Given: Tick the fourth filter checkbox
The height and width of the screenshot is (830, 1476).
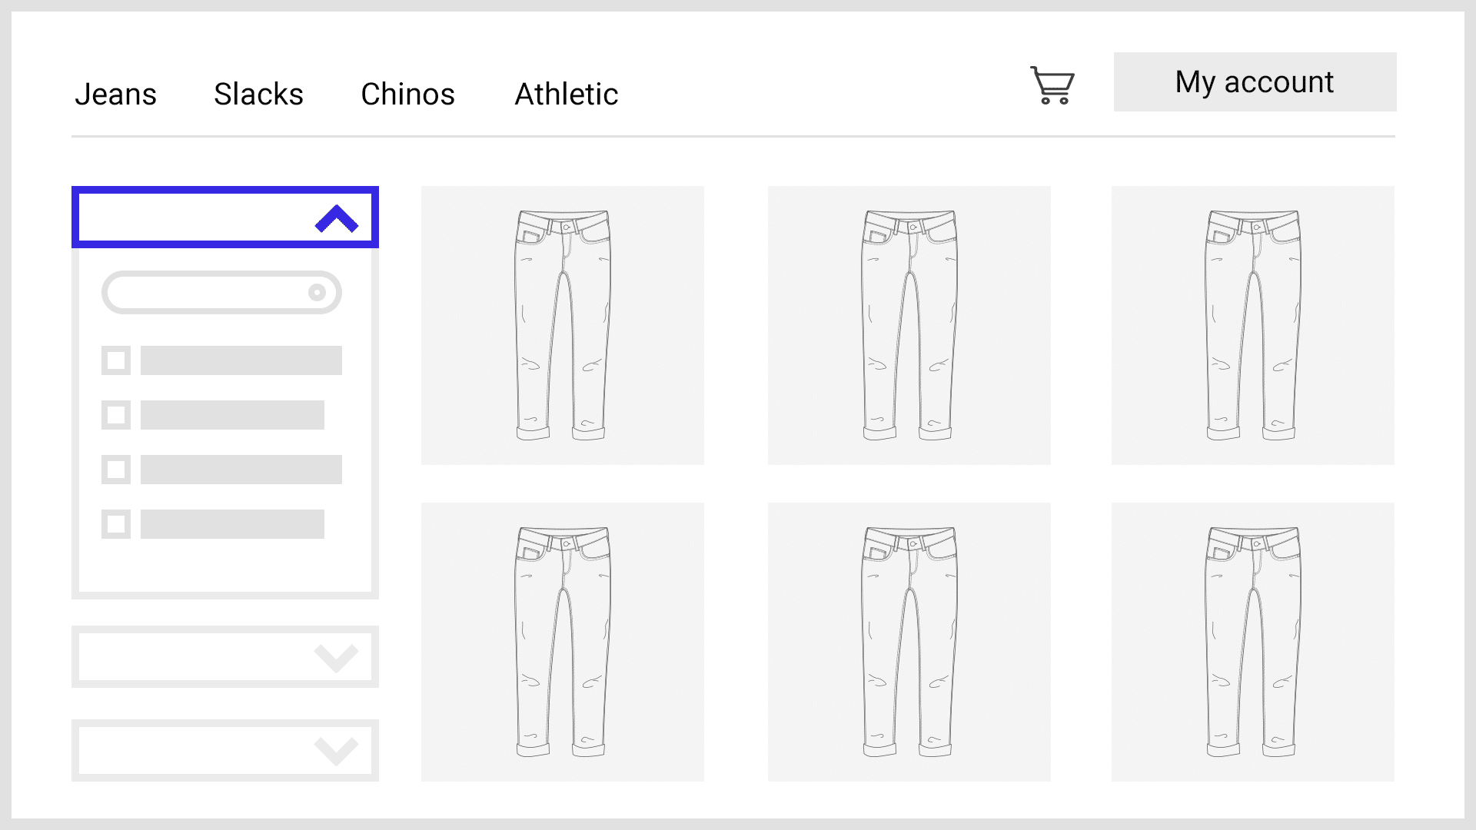Looking at the screenshot, I should pyautogui.click(x=116, y=524).
